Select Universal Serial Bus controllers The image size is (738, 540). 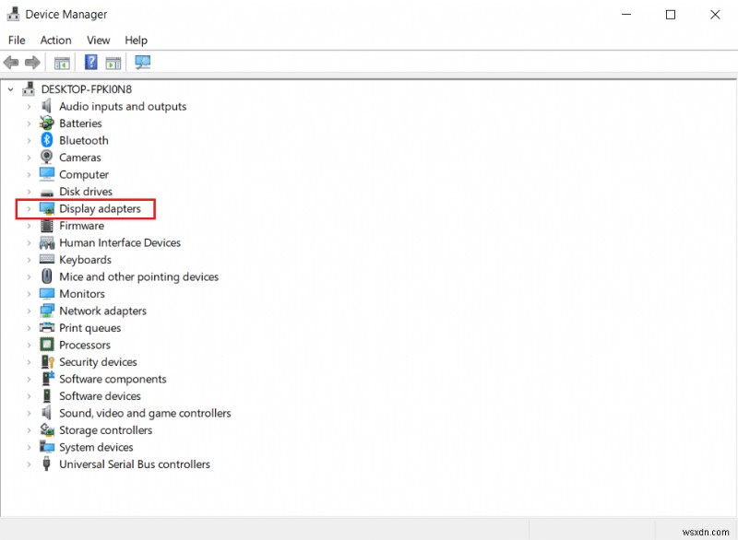135,464
